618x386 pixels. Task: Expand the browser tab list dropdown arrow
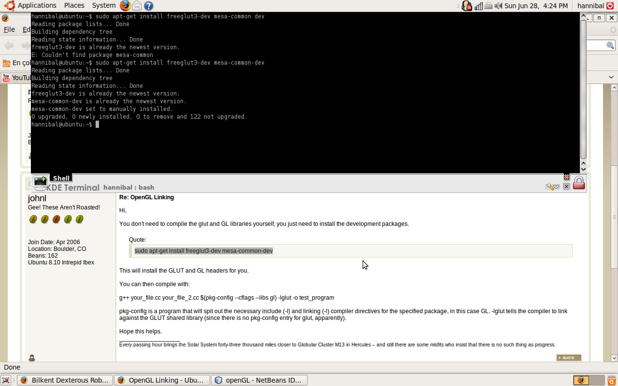[611, 77]
